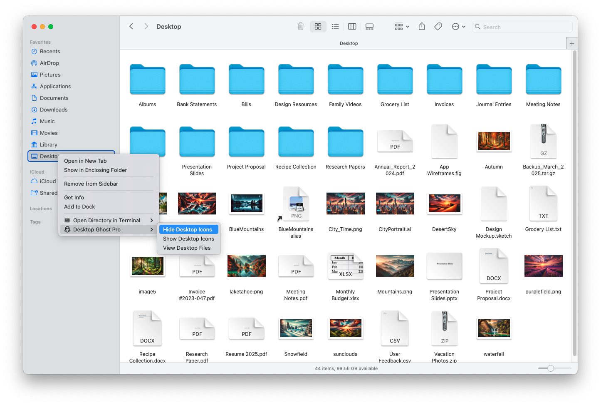
Task: Switch to gallery view
Action: pyautogui.click(x=369, y=27)
